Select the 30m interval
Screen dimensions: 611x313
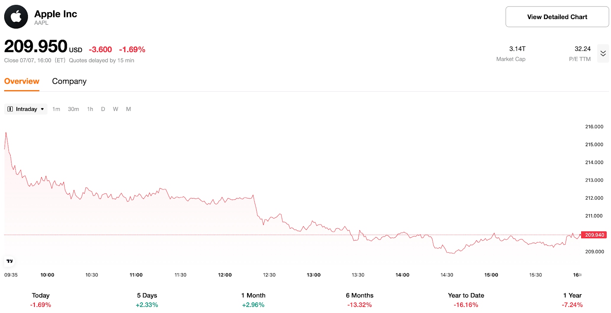click(x=73, y=109)
